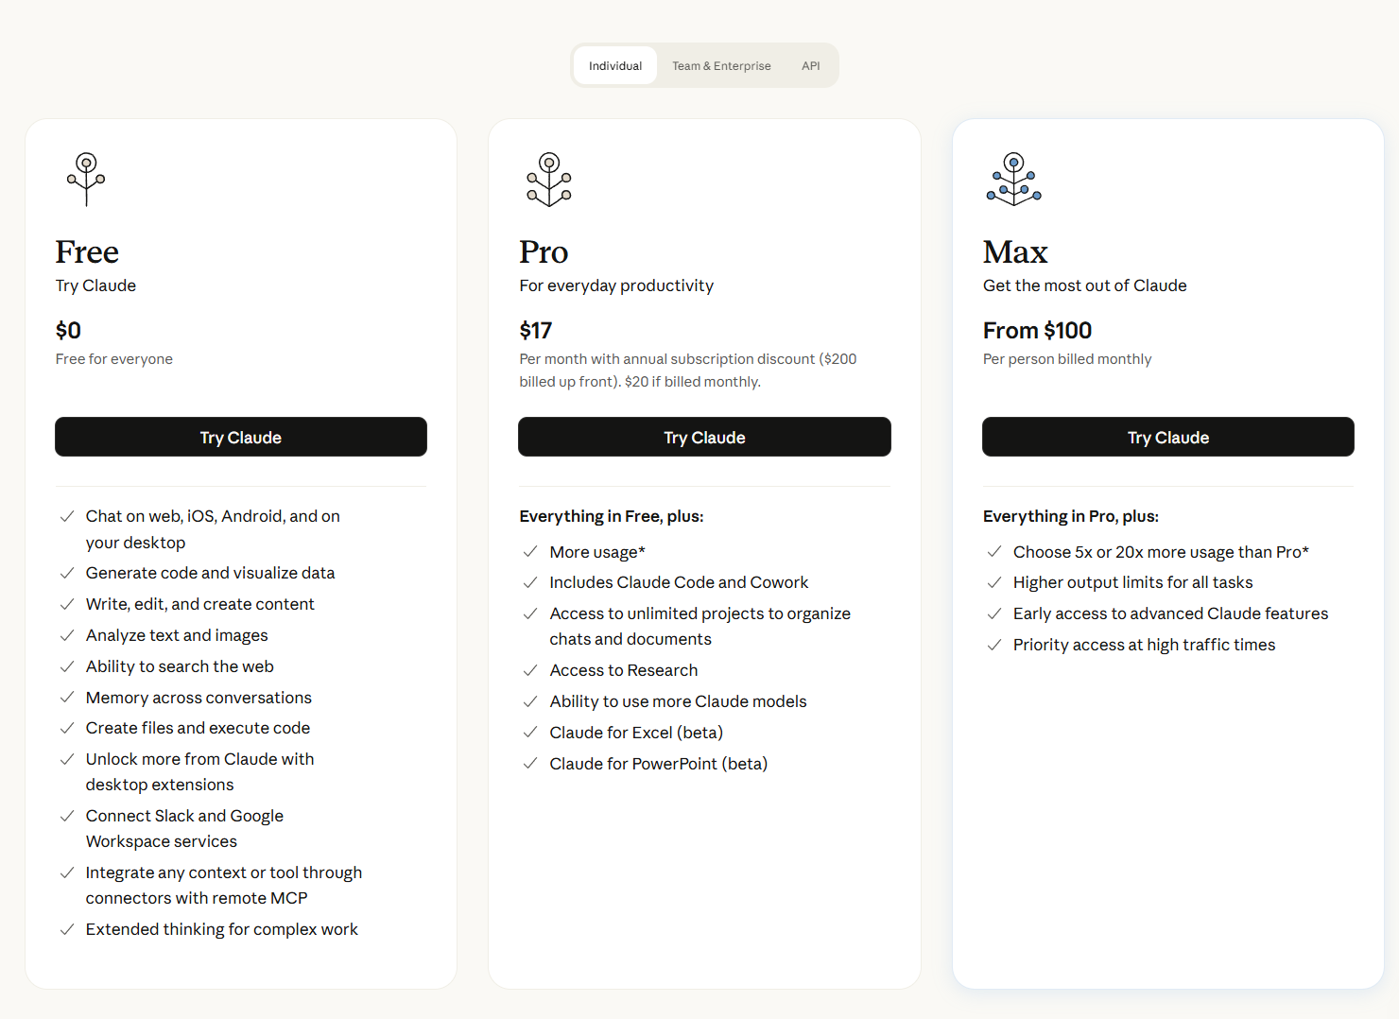This screenshot has height=1019, width=1399.
Task: Click checkmark beside More usage*
Action: click(x=530, y=552)
